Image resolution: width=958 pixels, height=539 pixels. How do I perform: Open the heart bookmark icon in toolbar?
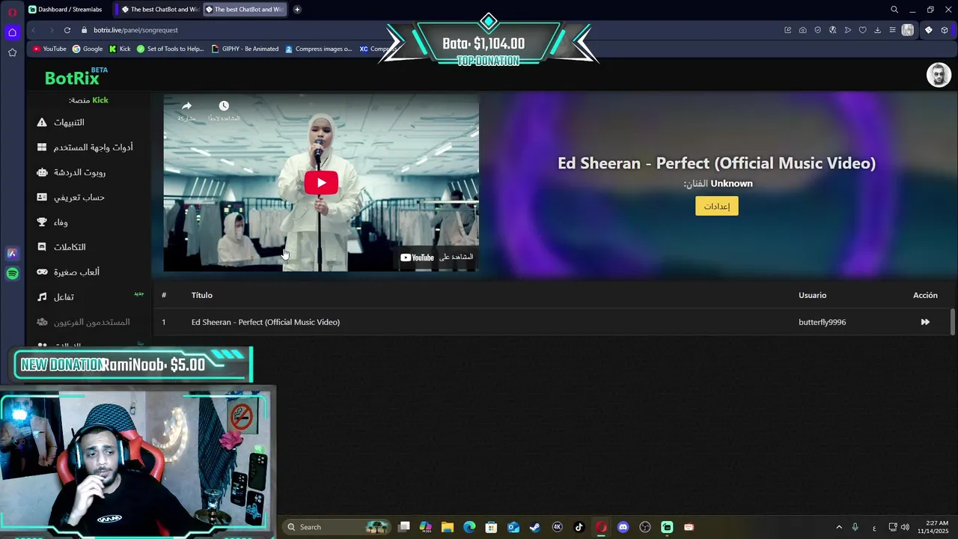[862, 30]
